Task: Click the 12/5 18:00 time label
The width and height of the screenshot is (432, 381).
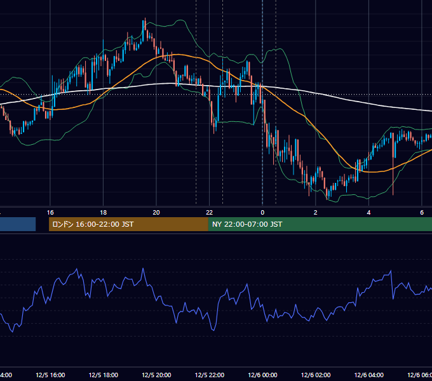Action: [x=104, y=375]
